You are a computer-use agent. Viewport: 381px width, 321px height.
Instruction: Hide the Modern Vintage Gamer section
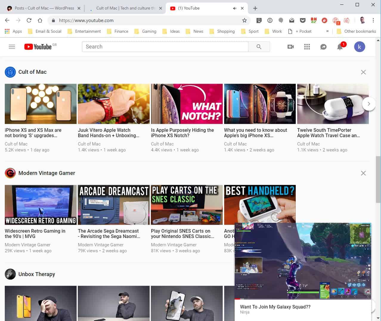point(363,173)
